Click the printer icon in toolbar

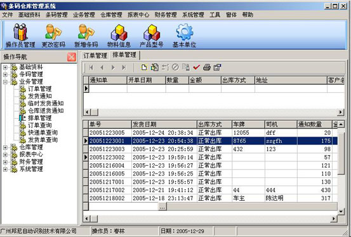[207, 67]
